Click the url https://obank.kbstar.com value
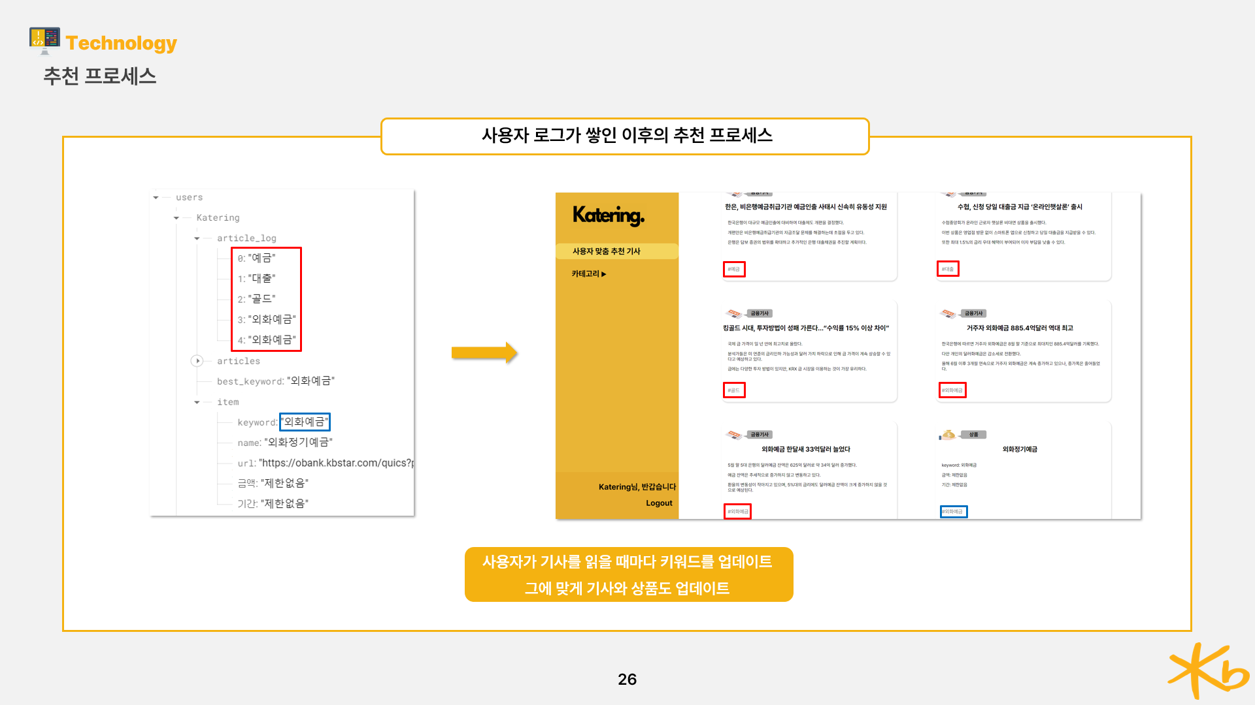 click(336, 463)
